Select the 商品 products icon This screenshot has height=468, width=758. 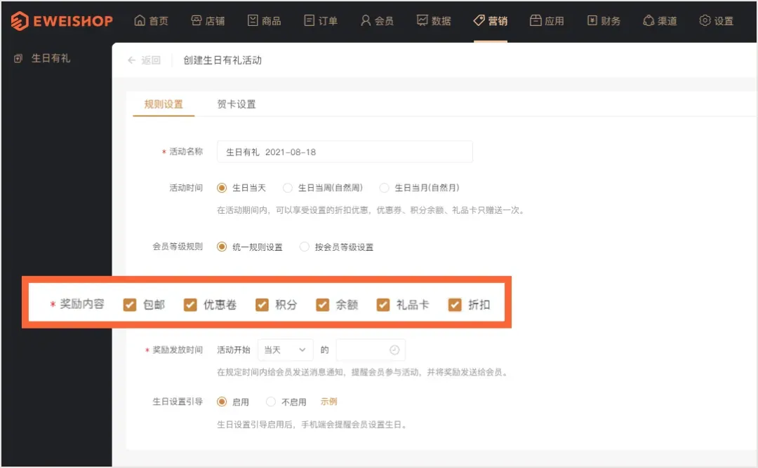[x=253, y=20]
